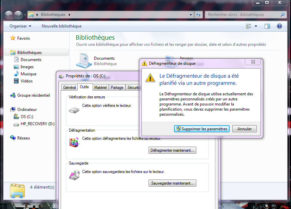Click Sauvegarder maintenant button
Screen dimensions: 291x209
(x=172, y=183)
